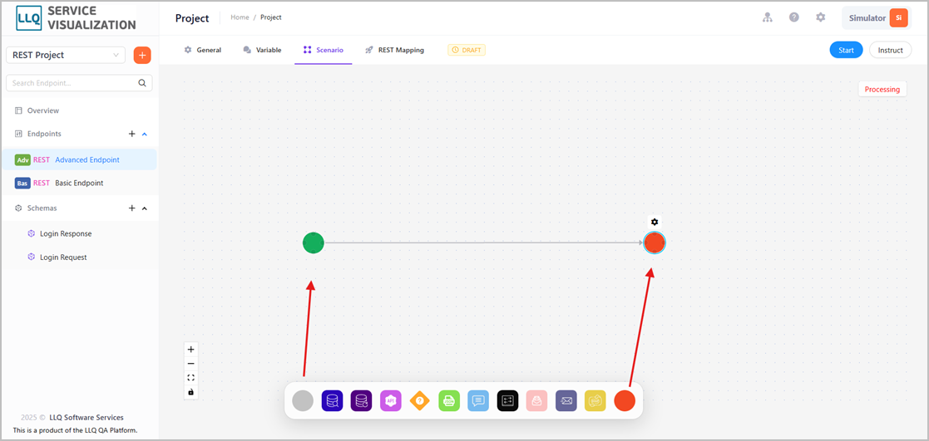Image resolution: width=929 pixels, height=441 pixels.
Task: Open the gear settings above end node
Action: (655, 222)
